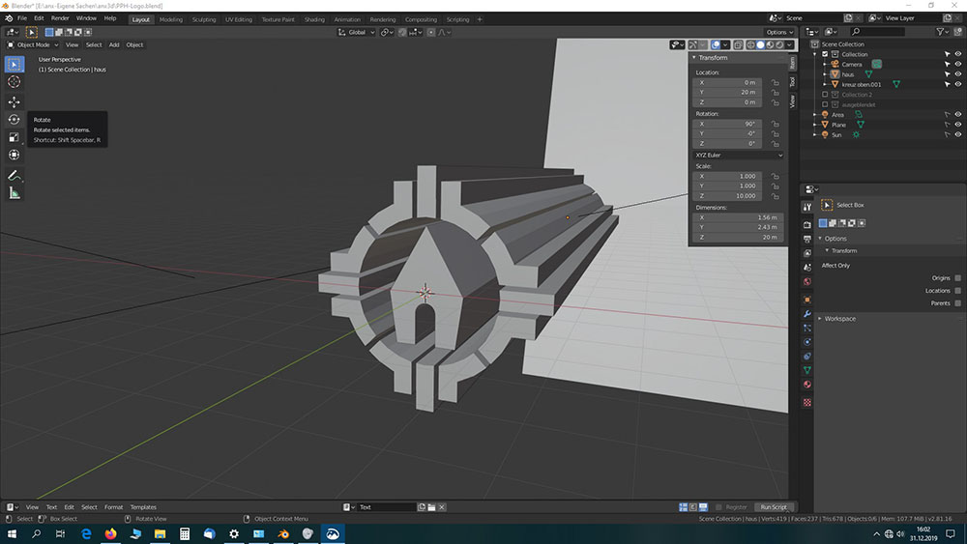Select the Move tool in the toolbar
The width and height of the screenshot is (967, 544).
(x=14, y=101)
